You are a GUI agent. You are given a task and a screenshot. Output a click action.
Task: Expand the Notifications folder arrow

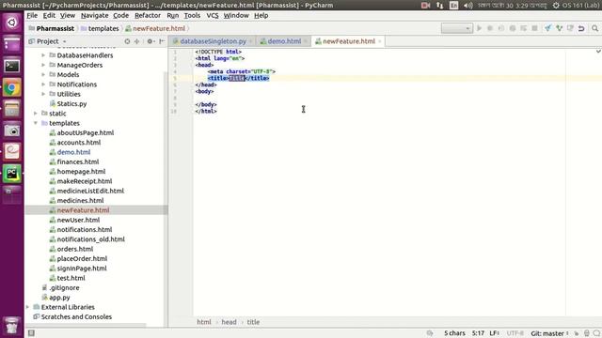(x=43, y=84)
